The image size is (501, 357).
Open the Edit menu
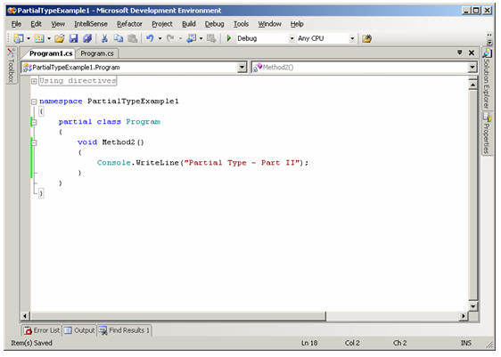[37, 24]
